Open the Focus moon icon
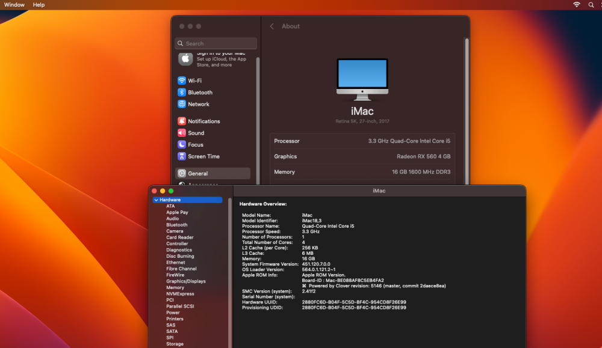Viewport: 602px width, 348px height. click(x=182, y=144)
